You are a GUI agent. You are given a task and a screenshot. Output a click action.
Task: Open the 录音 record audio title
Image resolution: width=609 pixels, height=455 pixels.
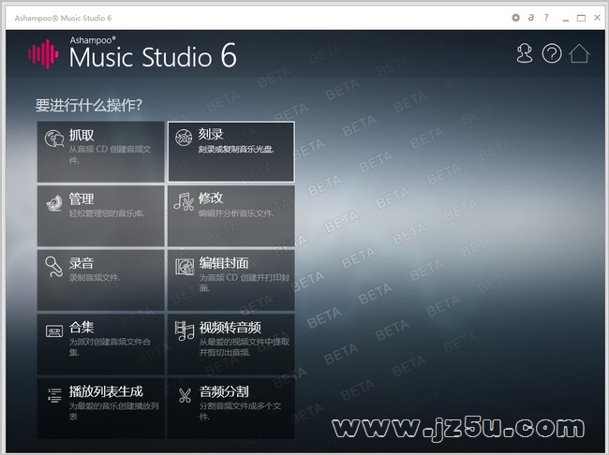(82, 263)
